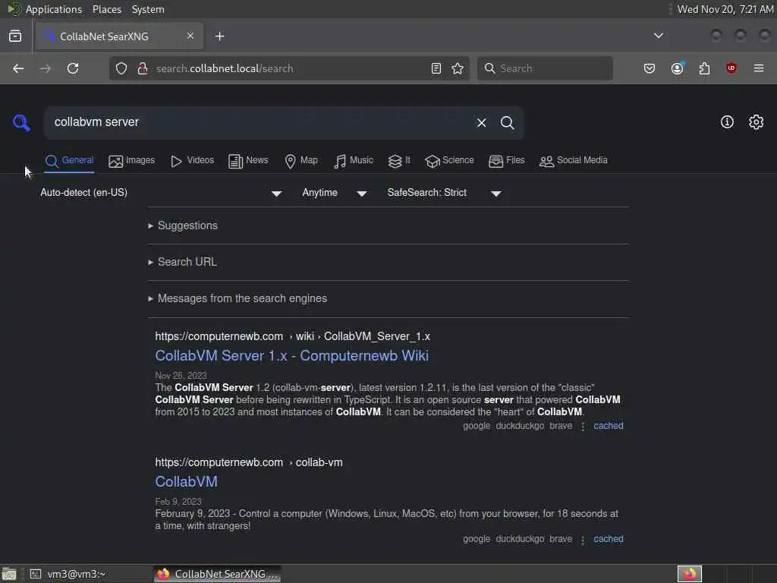Click the clock Wed Nov 20

[725, 9]
